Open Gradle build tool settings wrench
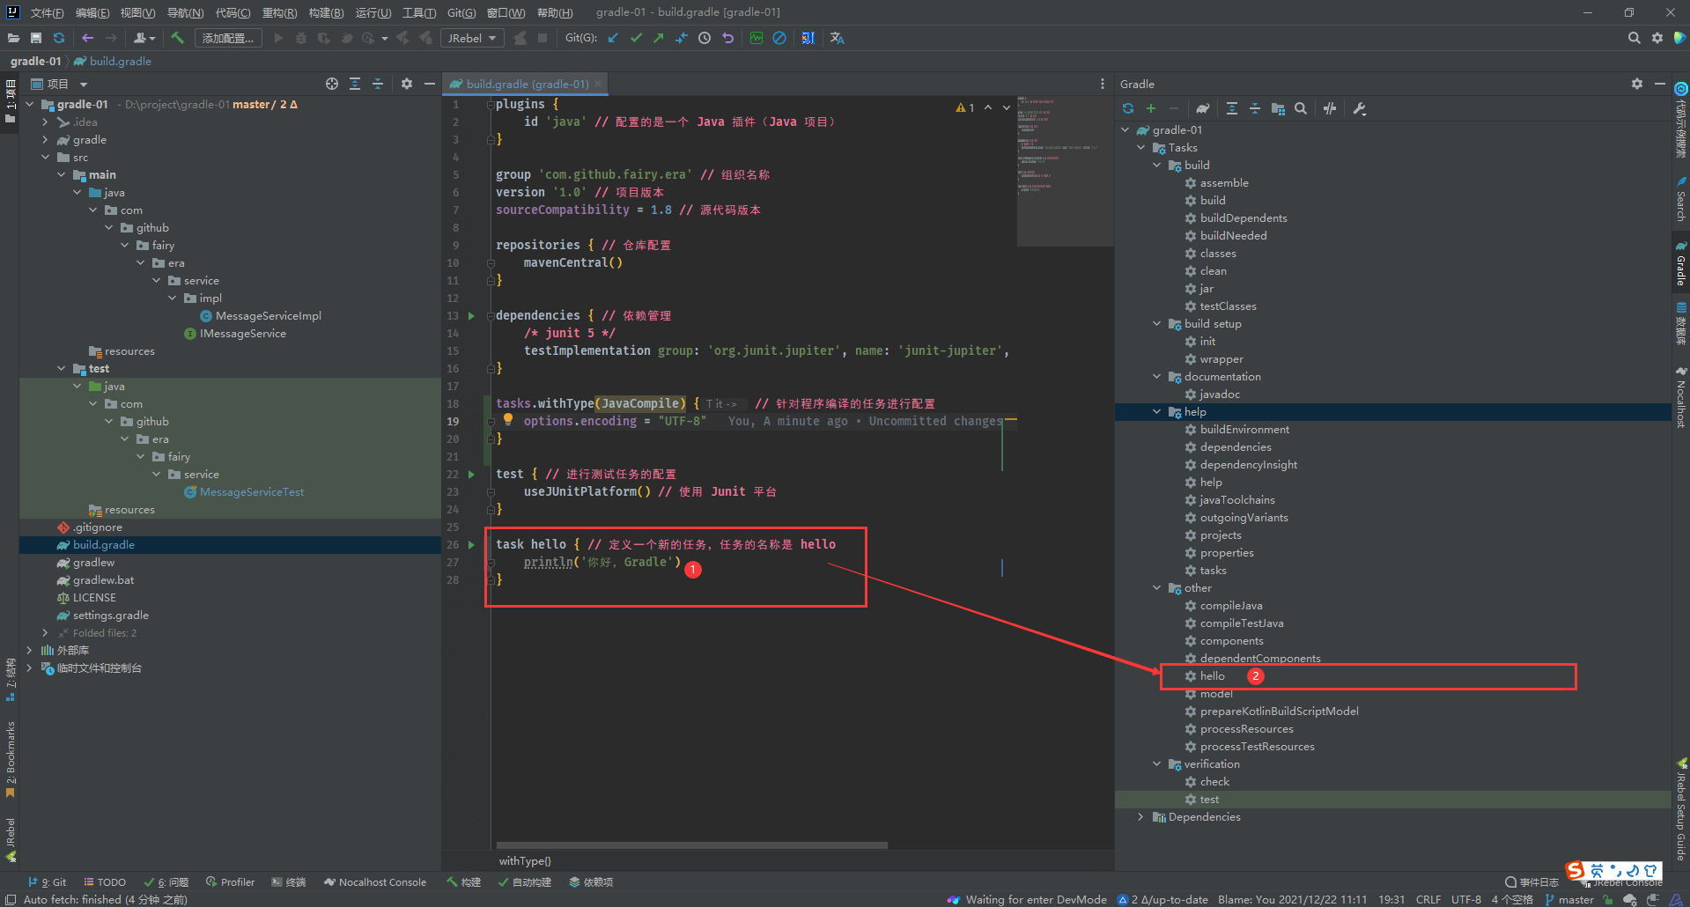The image size is (1690, 907). (x=1359, y=108)
